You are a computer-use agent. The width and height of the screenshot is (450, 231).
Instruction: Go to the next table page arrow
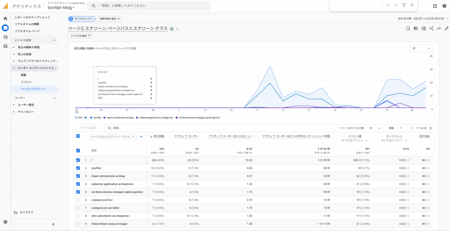tap(430, 128)
